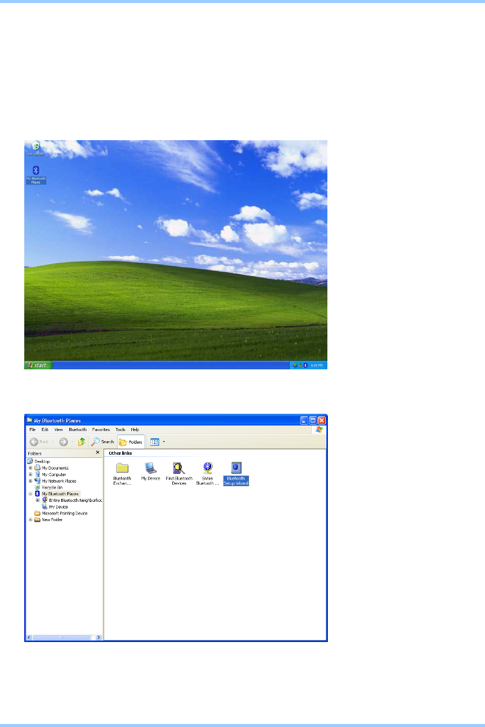Click the taskbar clock showing 8:09 PM
The width and height of the screenshot is (485, 727).
pos(317,365)
